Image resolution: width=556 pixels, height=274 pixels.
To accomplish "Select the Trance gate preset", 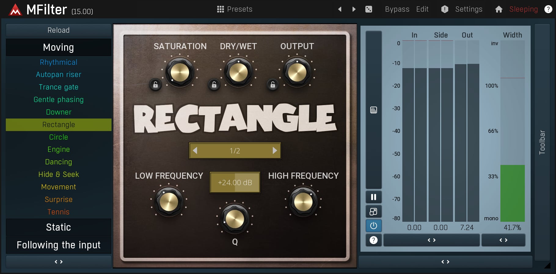I will tap(58, 87).
